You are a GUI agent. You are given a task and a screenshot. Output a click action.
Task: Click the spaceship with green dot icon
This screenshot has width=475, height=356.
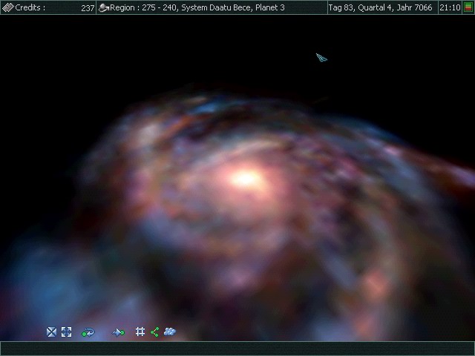pos(118,332)
